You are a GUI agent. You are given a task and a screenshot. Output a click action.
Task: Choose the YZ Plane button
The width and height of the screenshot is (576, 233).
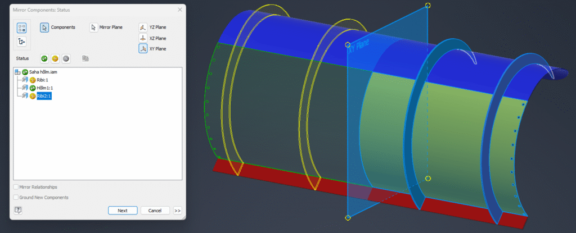143,27
